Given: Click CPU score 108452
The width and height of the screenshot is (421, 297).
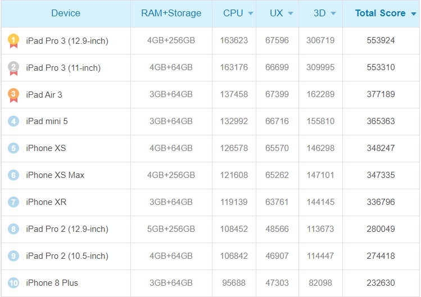Looking at the screenshot, I should (x=234, y=229).
